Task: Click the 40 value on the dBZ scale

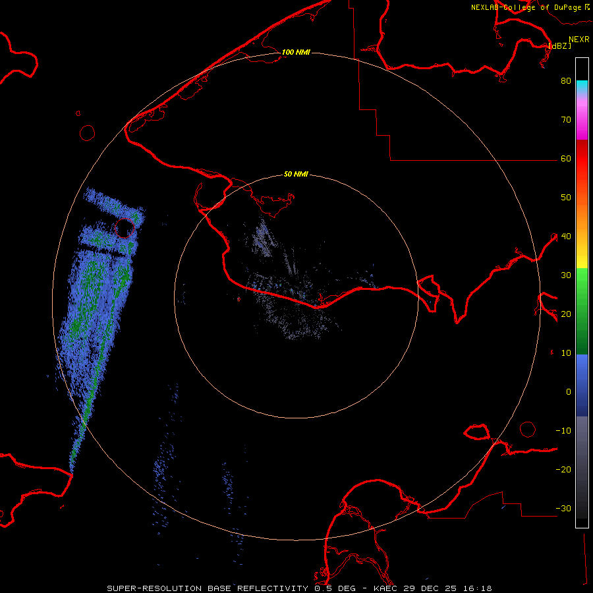Action: pyautogui.click(x=566, y=237)
